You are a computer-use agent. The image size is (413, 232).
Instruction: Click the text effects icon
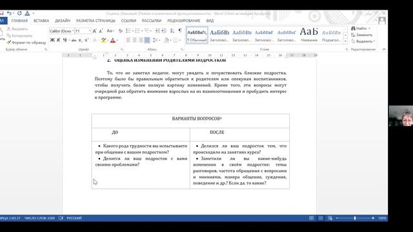click(95, 40)
